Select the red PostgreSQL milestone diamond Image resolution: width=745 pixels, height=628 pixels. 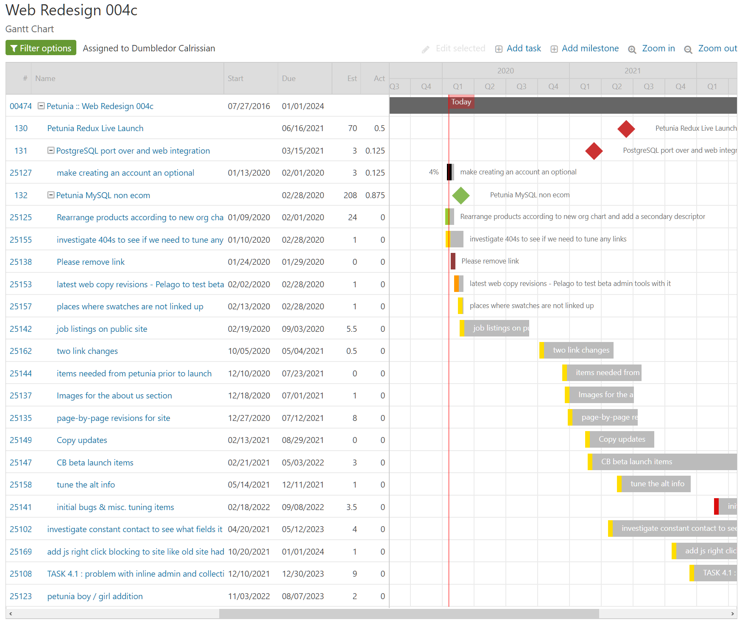pos(594,151)
